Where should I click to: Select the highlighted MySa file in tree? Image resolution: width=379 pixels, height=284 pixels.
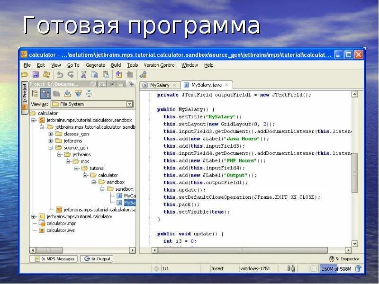[126, 203]
